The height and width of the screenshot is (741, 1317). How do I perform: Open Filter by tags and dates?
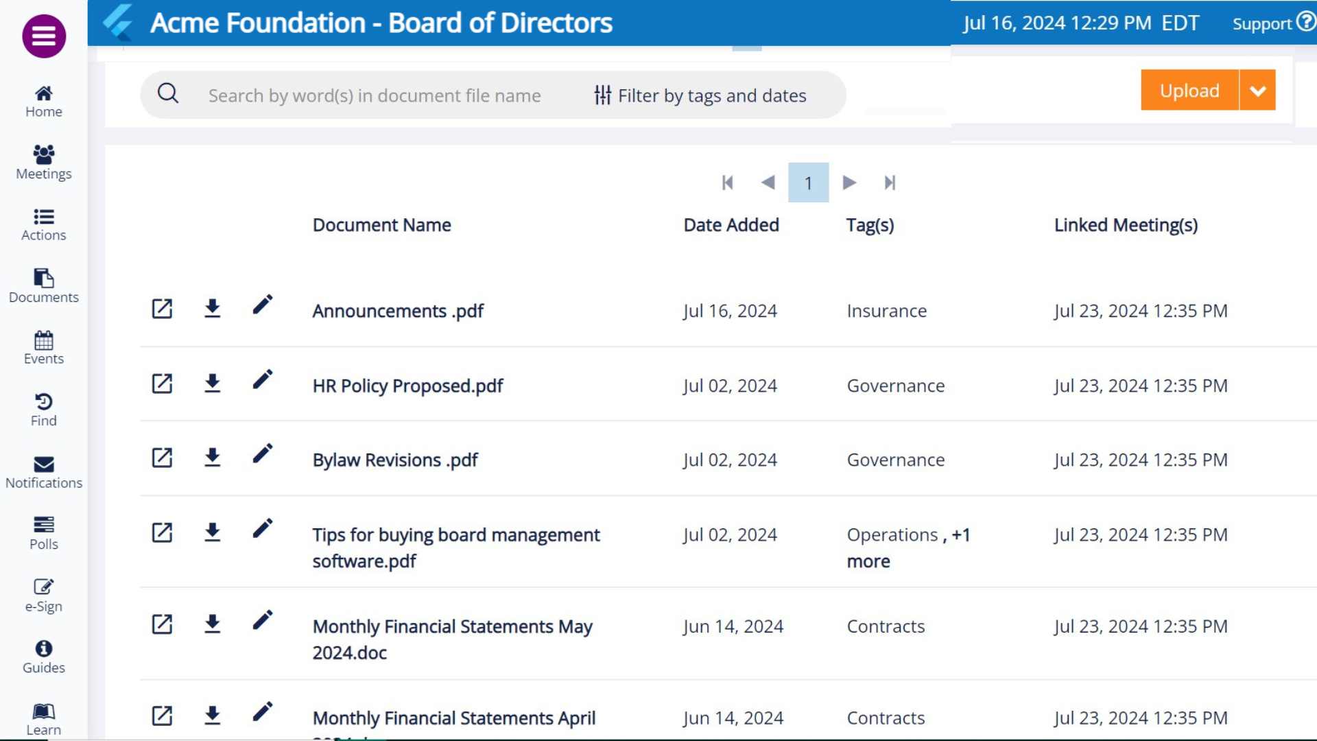pyautogui.click(x=700, y=95)
